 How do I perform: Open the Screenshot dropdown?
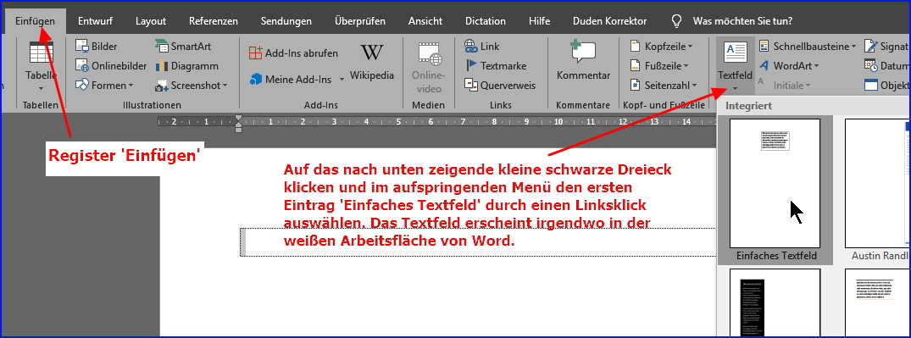192,86
